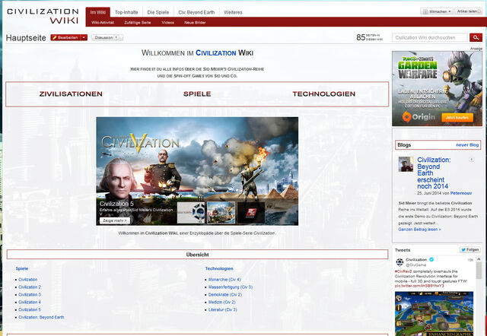The height and width of the screenshot is (336, 487).
Task: Select the third slider thumbnail with 2K logo
Action: click(250, 213)
